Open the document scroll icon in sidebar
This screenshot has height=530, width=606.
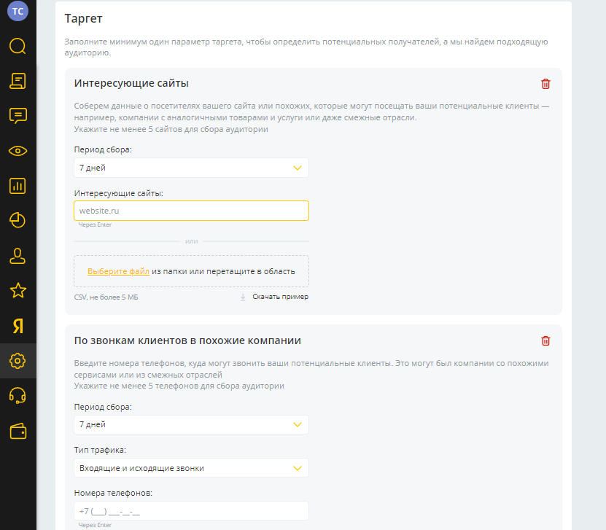pyautogui.click(x=18, y=81)
